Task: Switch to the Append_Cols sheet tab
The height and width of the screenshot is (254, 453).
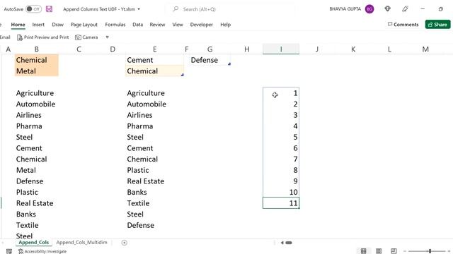Action: 33,243
